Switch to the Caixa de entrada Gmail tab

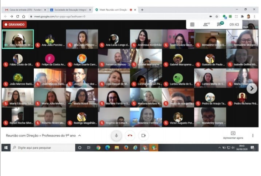24,10
